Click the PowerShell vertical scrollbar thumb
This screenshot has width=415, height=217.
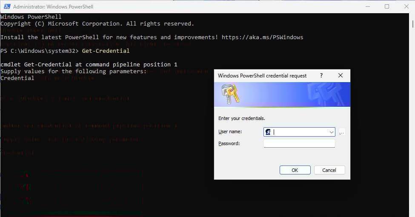coord(412,24)
